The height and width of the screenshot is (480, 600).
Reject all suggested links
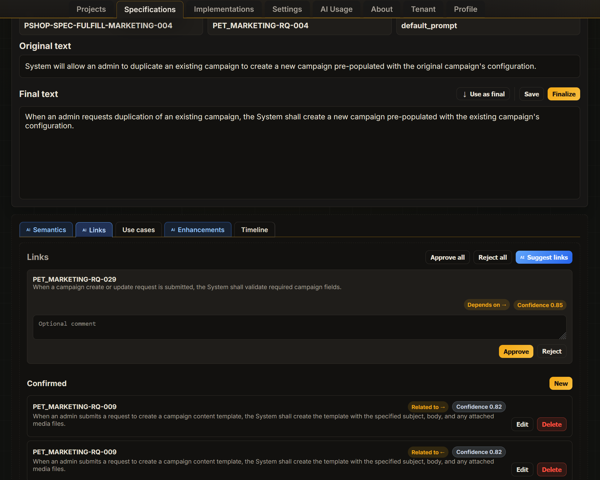coord(492,257)
